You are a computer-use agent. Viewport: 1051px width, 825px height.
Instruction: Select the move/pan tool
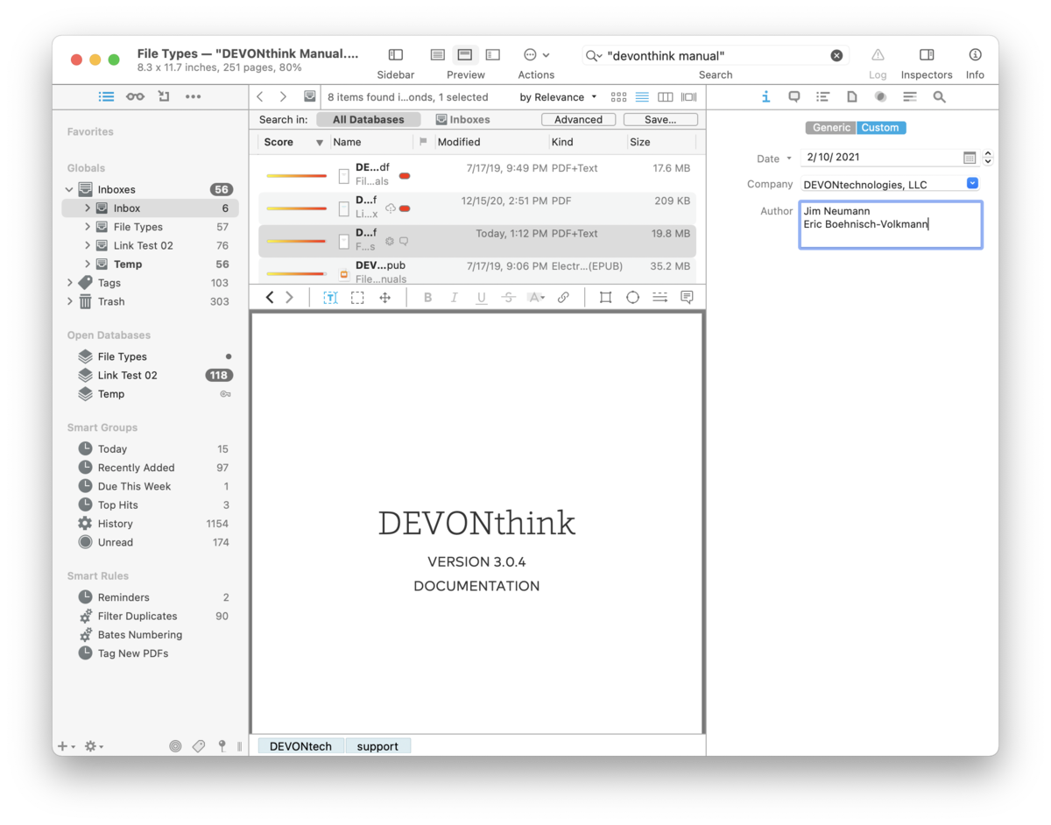(384, 298)
